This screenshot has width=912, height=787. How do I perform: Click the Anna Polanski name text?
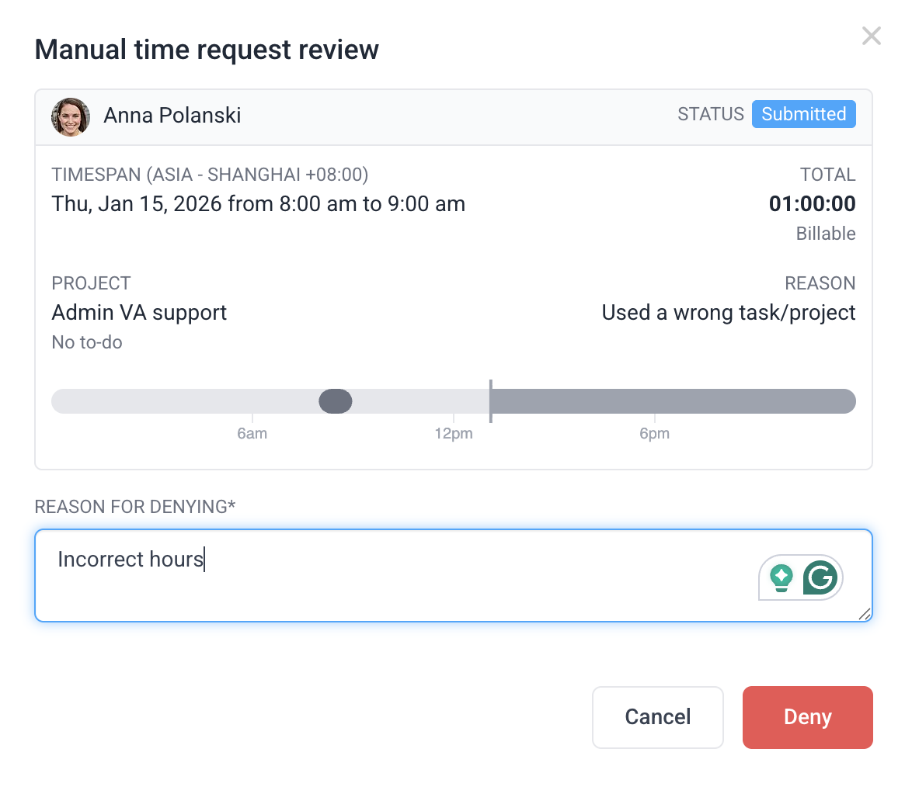click(172, 116)
